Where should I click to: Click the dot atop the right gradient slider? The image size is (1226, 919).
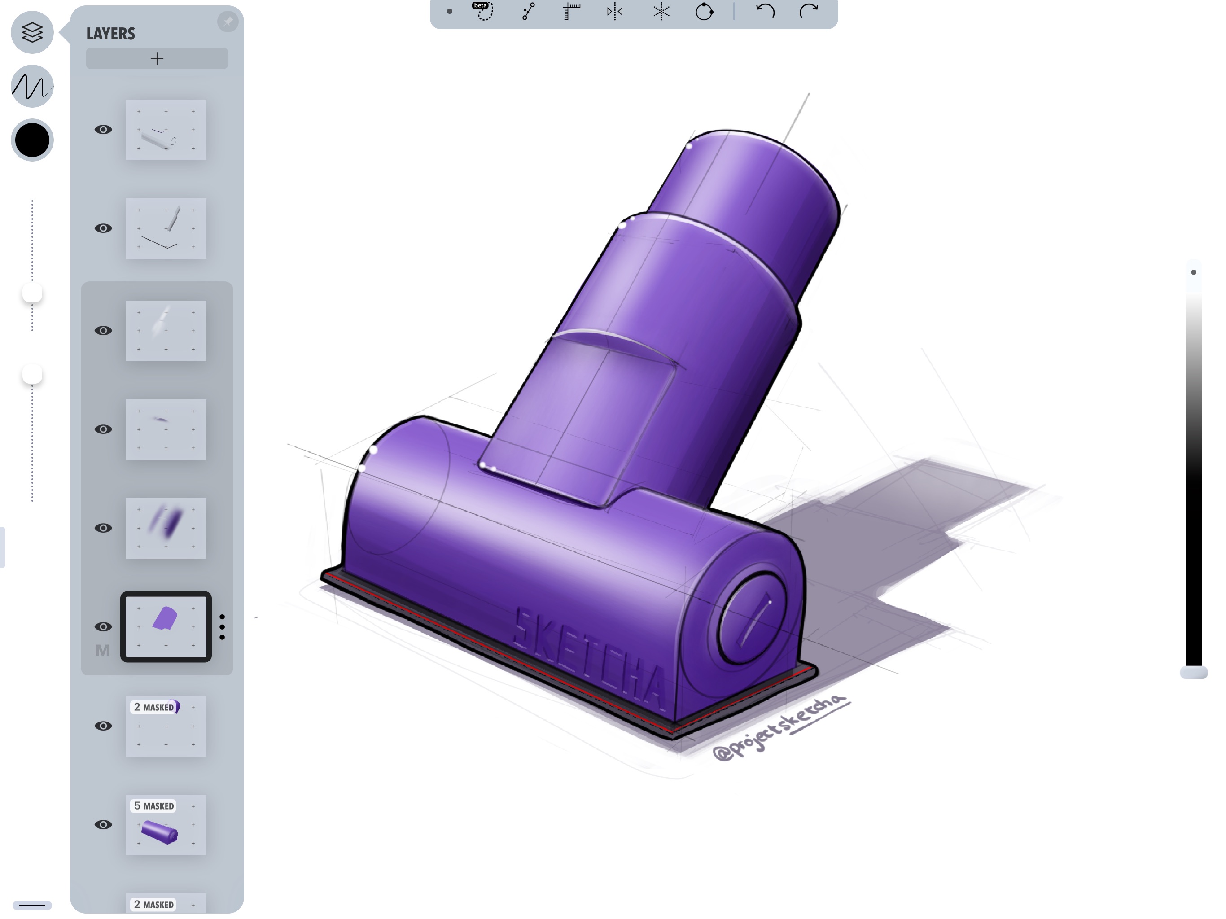click(x=1194, y=272)
